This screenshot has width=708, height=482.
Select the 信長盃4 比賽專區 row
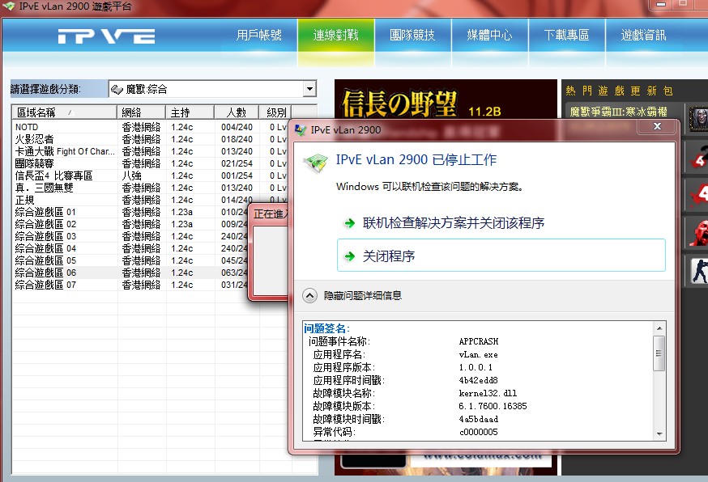pyautogui.click(x=151, y=175)
